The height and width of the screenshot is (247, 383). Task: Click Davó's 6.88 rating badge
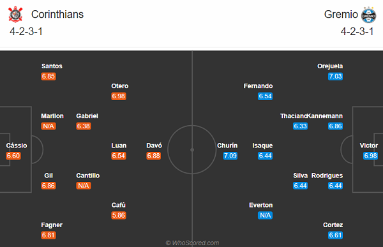click(x=154, y=156)
